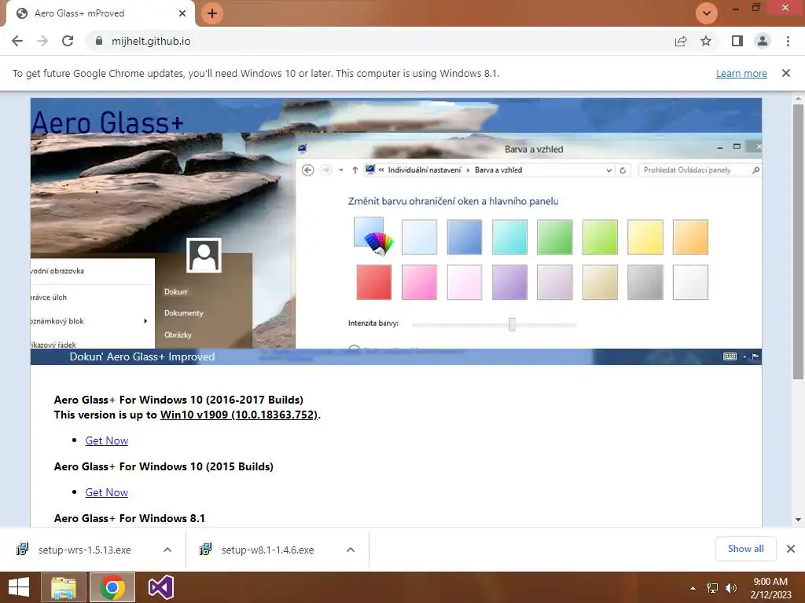805x603 pixels.
Task: Share this page via share icon
Action: [681, 41]
